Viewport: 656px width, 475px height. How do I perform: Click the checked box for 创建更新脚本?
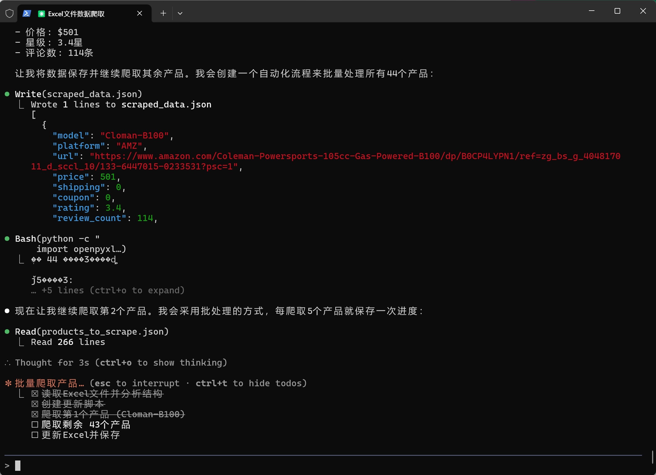[35, 404]
